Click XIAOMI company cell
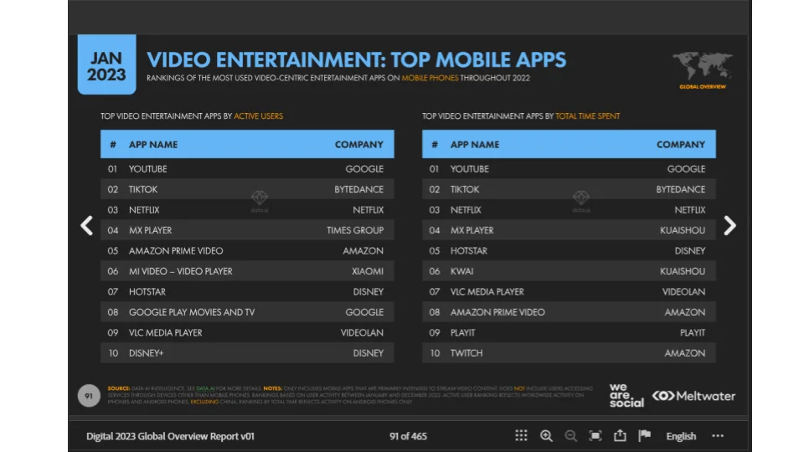This screenshot has height=452, width=804. [x=368, y=271]
